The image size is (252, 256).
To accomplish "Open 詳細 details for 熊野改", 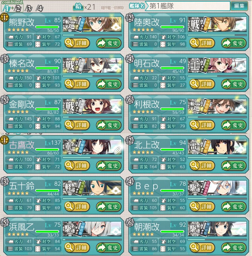I will click(x=77, y=43).
